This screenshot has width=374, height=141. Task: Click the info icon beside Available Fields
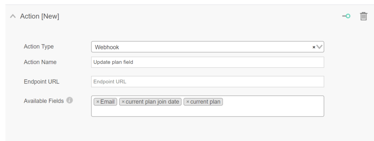coord(69,100)
